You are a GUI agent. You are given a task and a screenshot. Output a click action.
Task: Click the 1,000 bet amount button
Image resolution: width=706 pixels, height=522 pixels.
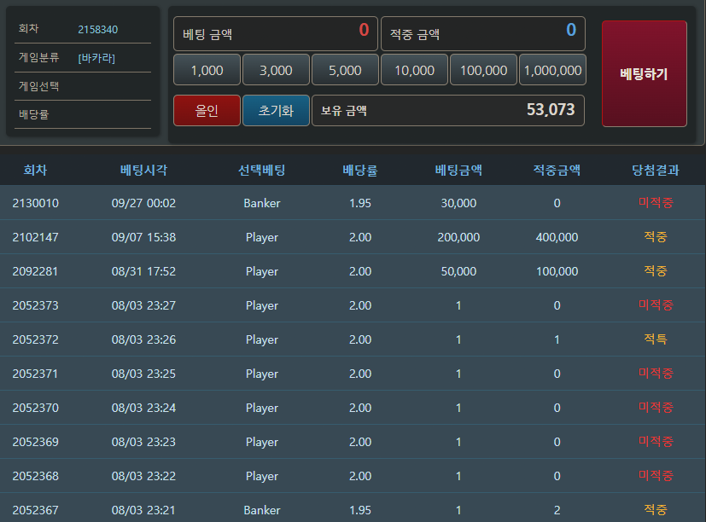coord(207,70)
